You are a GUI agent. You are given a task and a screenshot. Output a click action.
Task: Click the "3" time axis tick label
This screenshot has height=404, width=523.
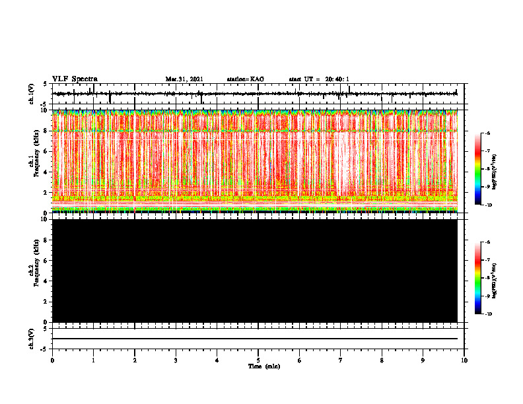[x=176, y=360]
